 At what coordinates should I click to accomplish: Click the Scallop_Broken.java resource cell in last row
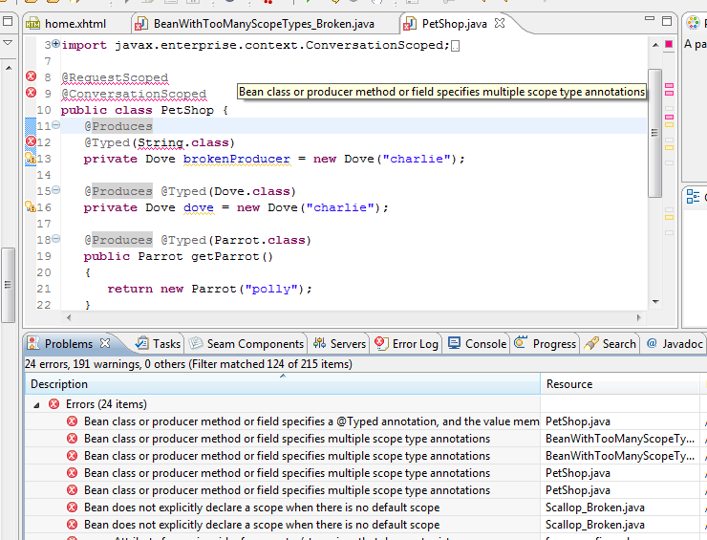coord(594,524)
